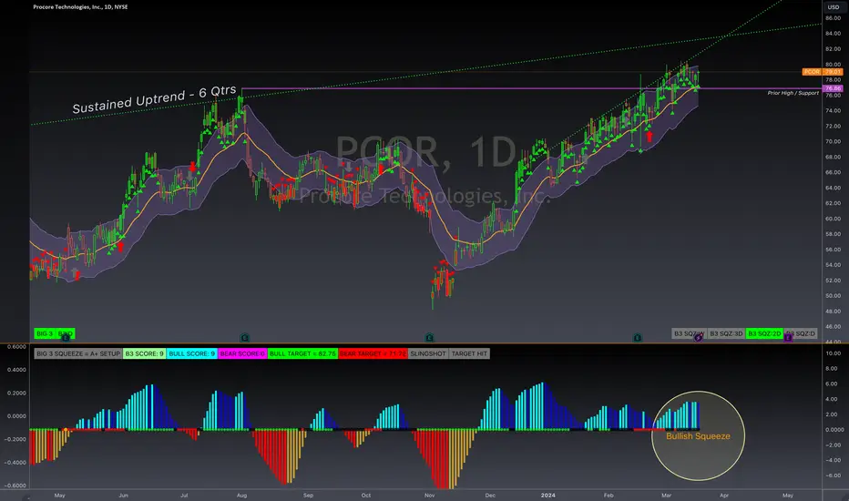Click the Jun label on time axis
The height and width of the screenshot is (501, 849).
point(124,495)
